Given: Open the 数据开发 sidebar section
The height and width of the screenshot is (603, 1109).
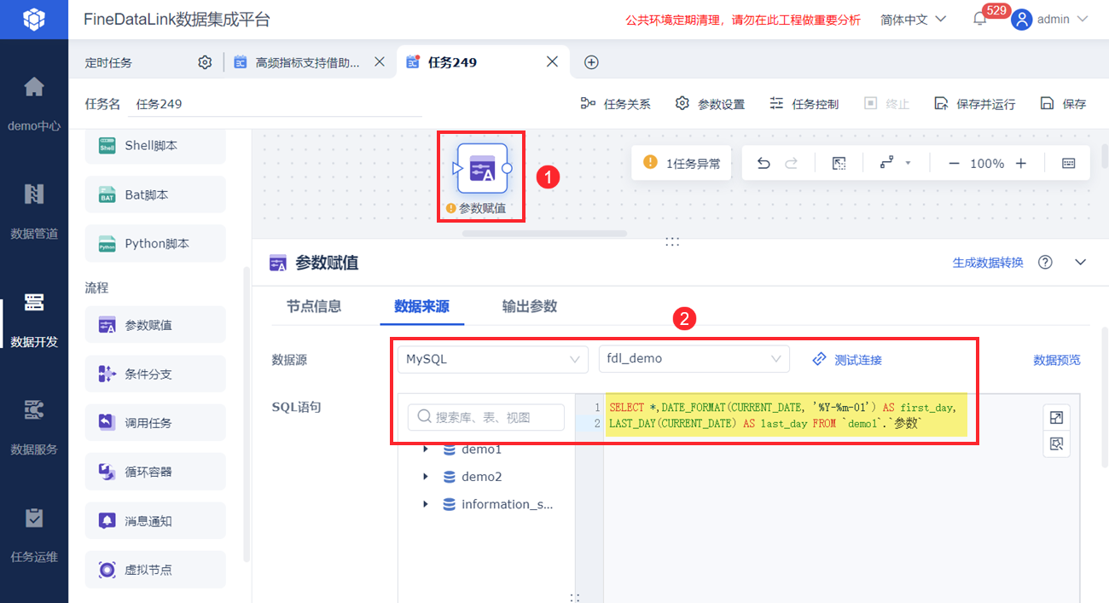Looking at the screenshot, I should 34,319.
